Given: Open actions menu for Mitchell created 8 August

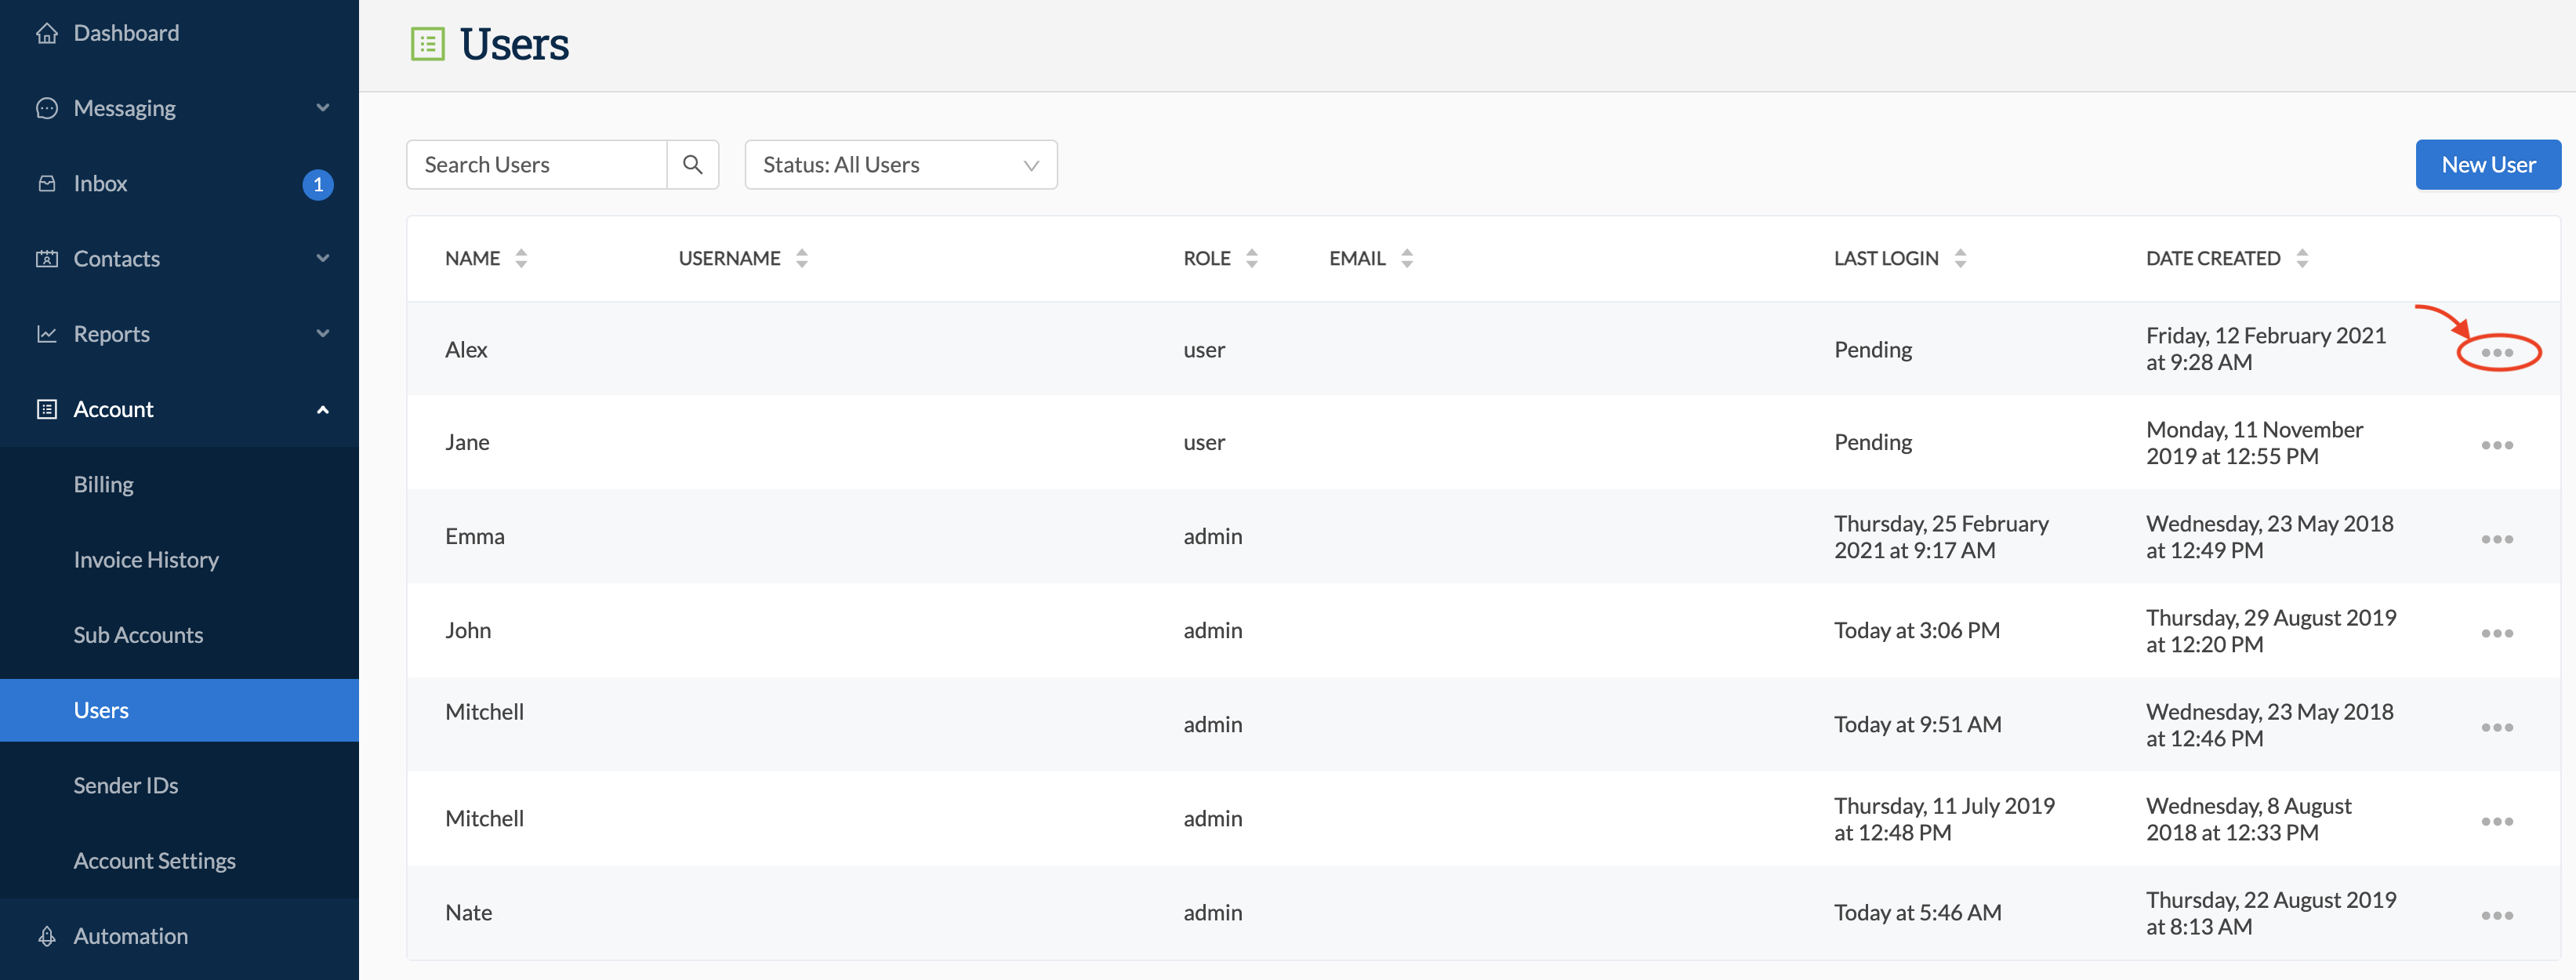Looking at the screenshot, I should coord(2497,821).
